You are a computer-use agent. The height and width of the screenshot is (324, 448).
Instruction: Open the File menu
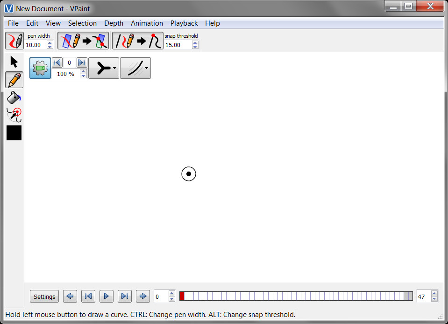(x=13, y=23)
